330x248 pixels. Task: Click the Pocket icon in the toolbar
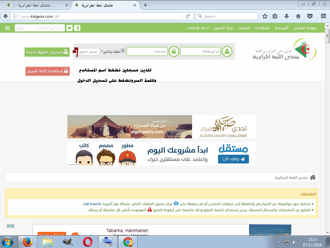310,16
